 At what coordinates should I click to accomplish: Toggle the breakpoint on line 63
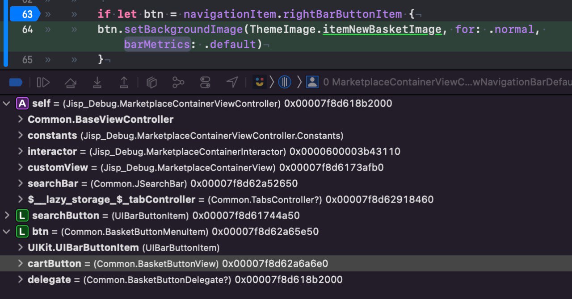pyautogui.click(x=25, y=14)
